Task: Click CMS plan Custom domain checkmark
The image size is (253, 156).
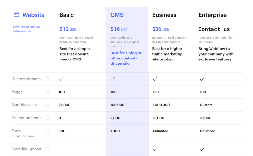Action: pyautogui.click(x=113, y=79)
